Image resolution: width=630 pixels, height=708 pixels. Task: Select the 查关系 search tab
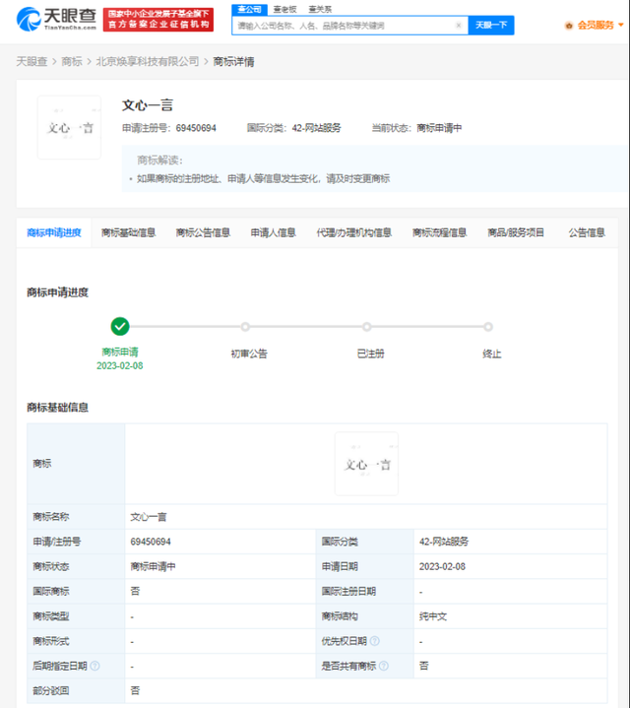pos(320,10)
